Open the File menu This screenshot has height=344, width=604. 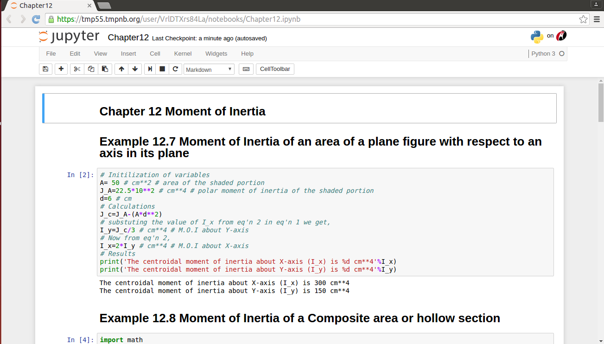[51, 54]
